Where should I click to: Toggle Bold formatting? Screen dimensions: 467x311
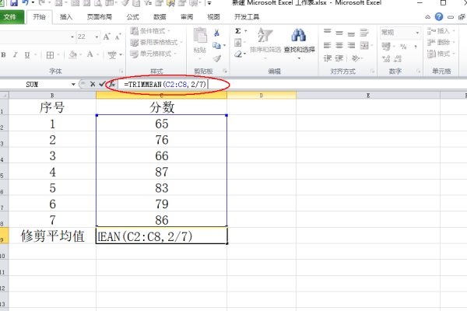coord(4,54)
